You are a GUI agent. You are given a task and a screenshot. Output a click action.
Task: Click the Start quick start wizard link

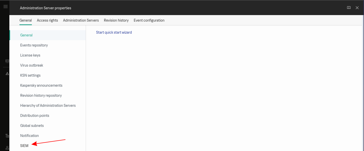(x=114, y=32)
